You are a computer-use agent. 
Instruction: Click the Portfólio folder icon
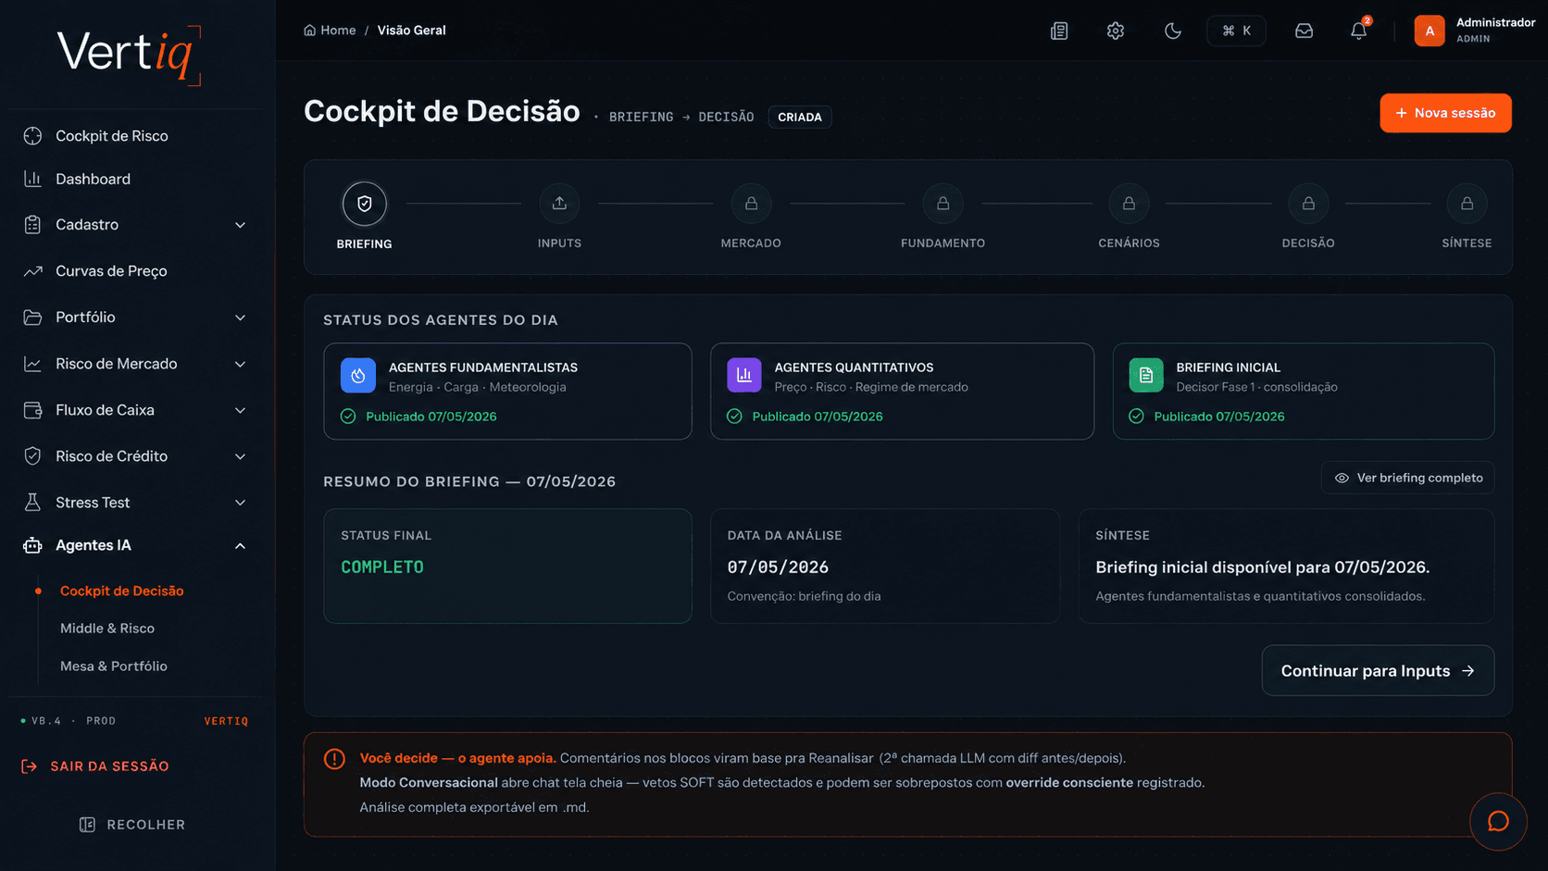pos(32,317)
